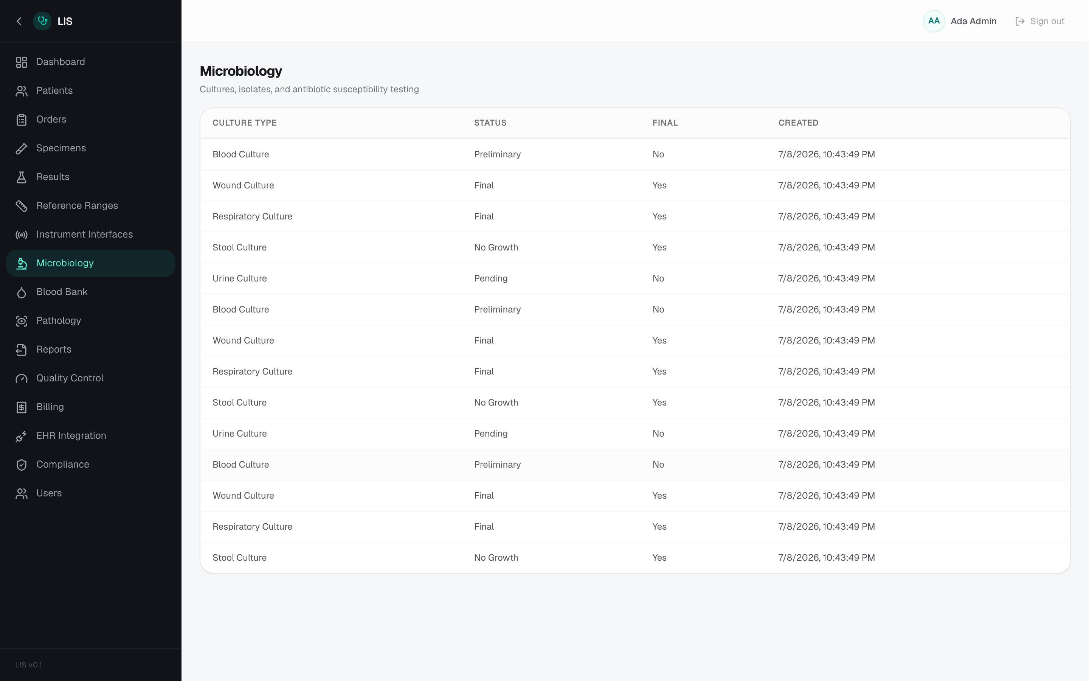Select the first Wound Culture row

635,185
